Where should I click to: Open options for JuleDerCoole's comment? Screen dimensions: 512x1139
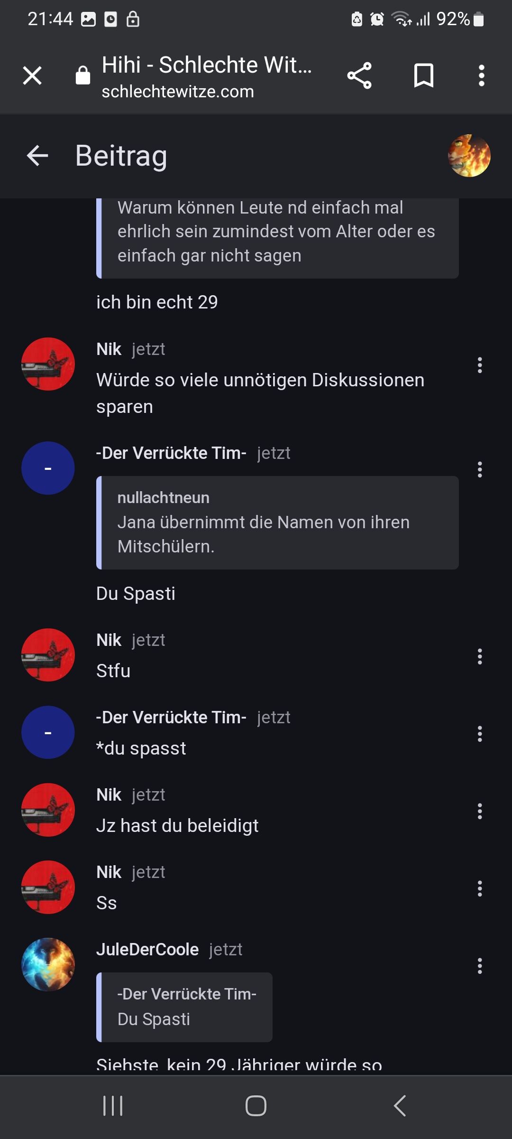(x=480, y=966)
